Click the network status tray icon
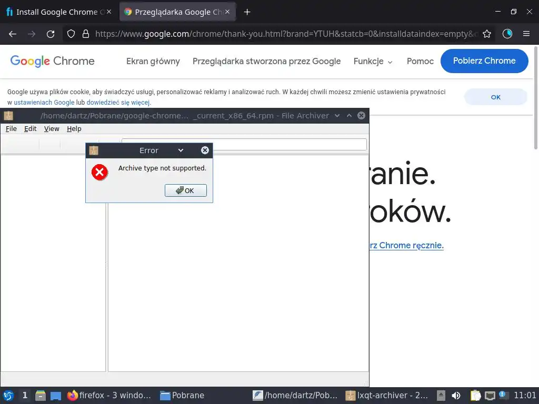Image resolution: width=539 pixels, height=404 pixels. pos(490,396)
